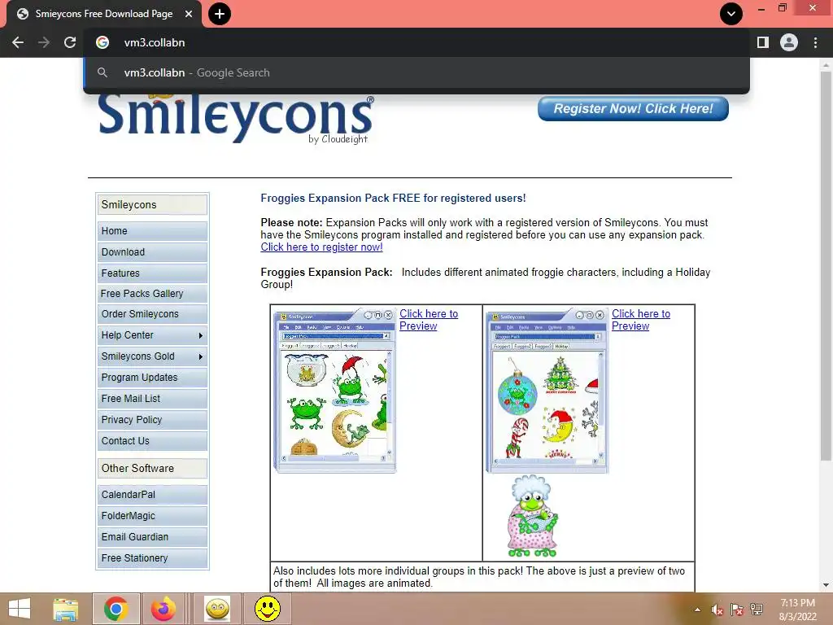This screenshot has height=625, width=833.
Task: Close the Smieycons Free Download Page tab
Action: 189,14
